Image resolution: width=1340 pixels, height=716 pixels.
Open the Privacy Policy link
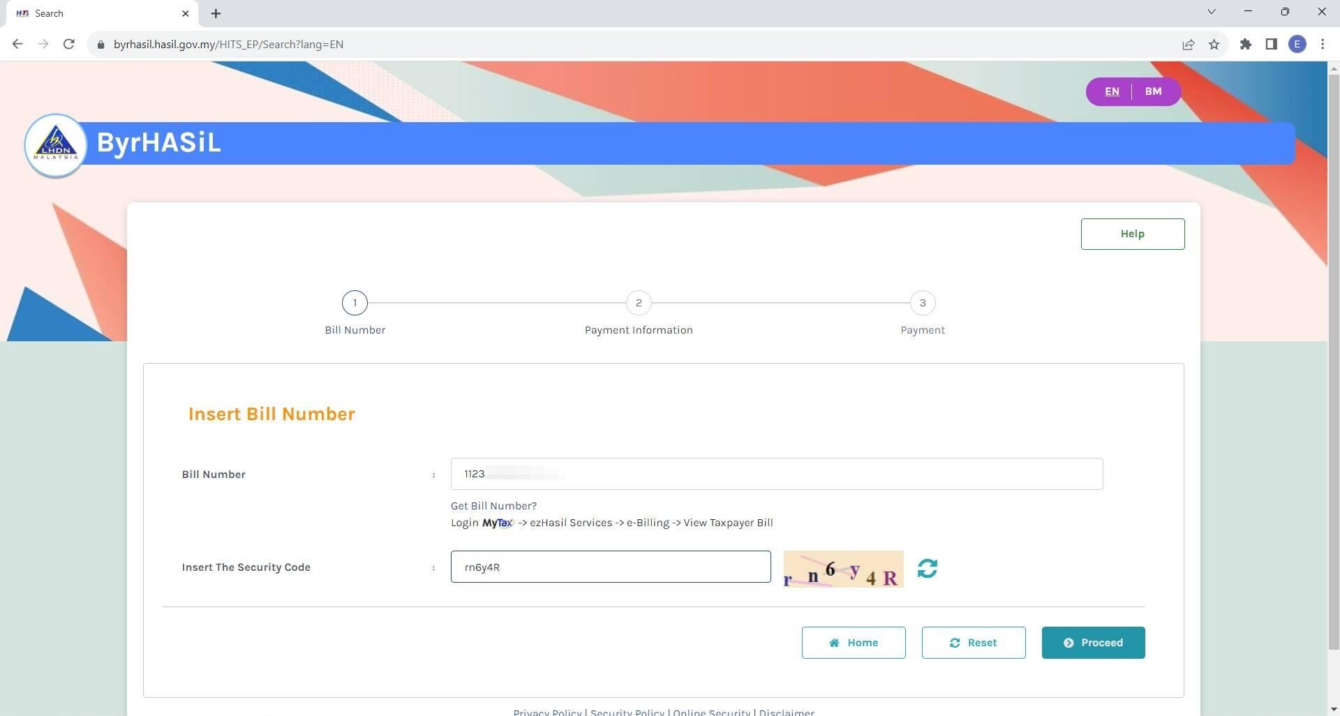coord(547,712)
